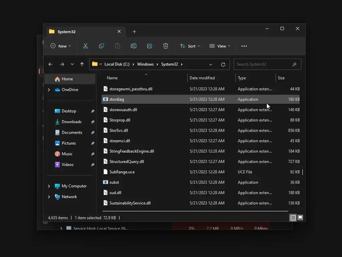This screenshot has height=257, width=342.
Task: Select SustainabilityService.dll file
Action: (201, 203)
